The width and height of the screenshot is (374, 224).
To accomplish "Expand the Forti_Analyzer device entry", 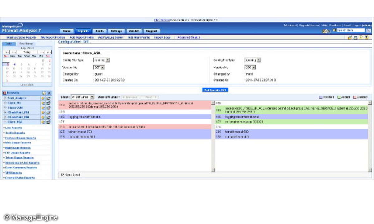I will (5, 98).
